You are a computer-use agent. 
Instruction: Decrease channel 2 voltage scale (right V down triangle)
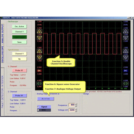[x=126, y=38]
